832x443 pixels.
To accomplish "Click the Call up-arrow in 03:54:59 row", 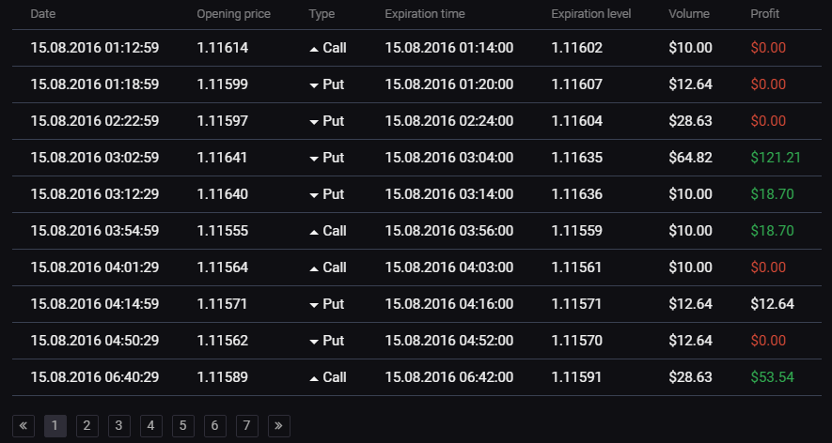I will (x=314, y=232).
